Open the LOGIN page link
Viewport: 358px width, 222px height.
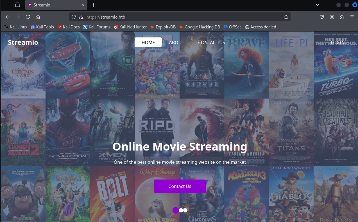(x=338, y=42)
